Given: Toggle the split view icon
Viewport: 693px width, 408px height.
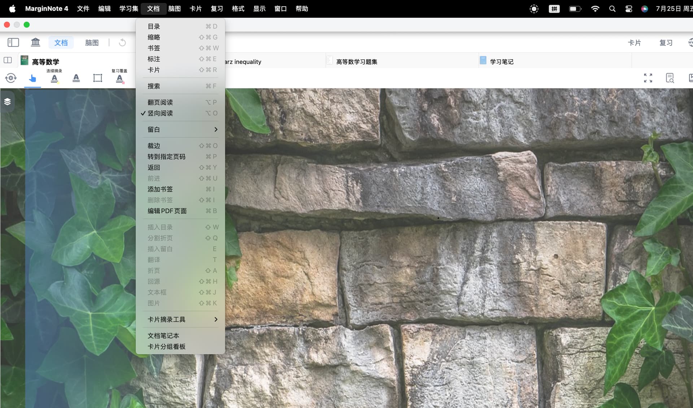Looking at the screenshot, I should 8,60.
